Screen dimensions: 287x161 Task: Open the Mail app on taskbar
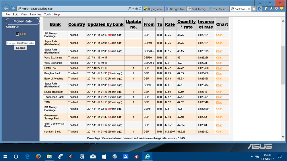93,157
